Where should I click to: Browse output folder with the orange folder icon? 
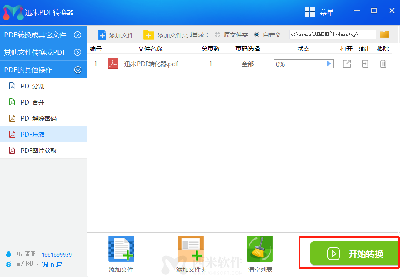[x=384, y=34]
